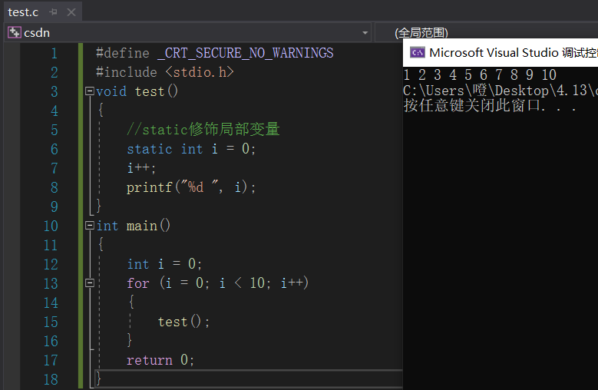
Task: Collapse the for loop block
Action: point(90,283)
